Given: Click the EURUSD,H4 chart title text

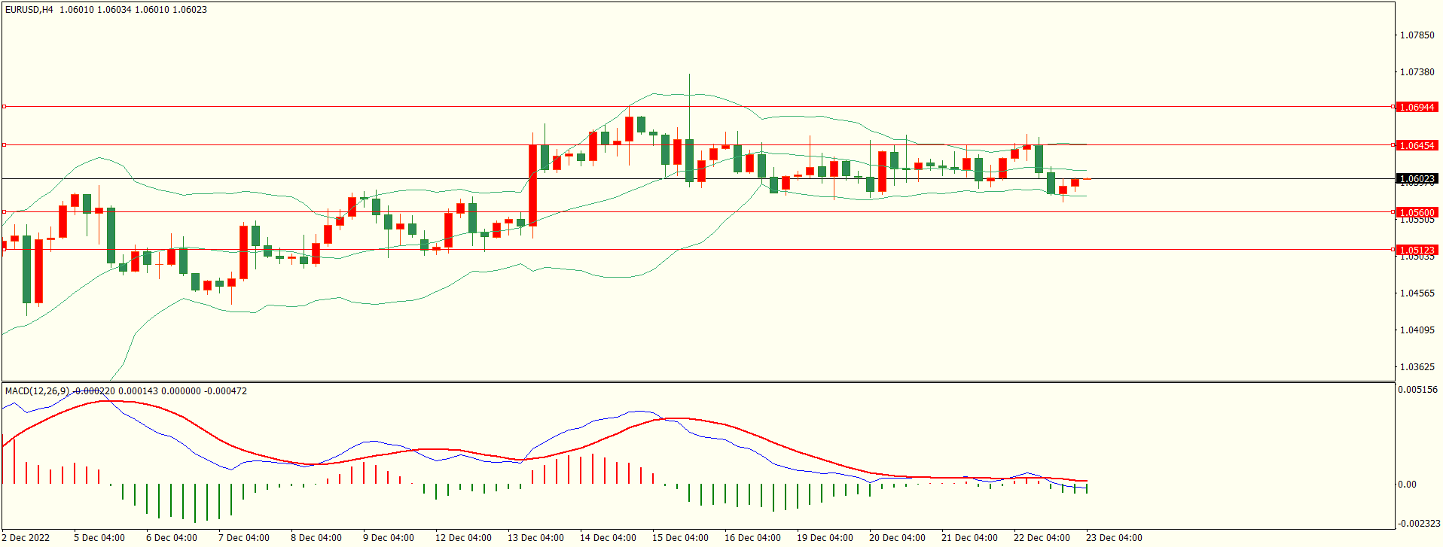Looking at the screenshot, I should tap(29, 10).
